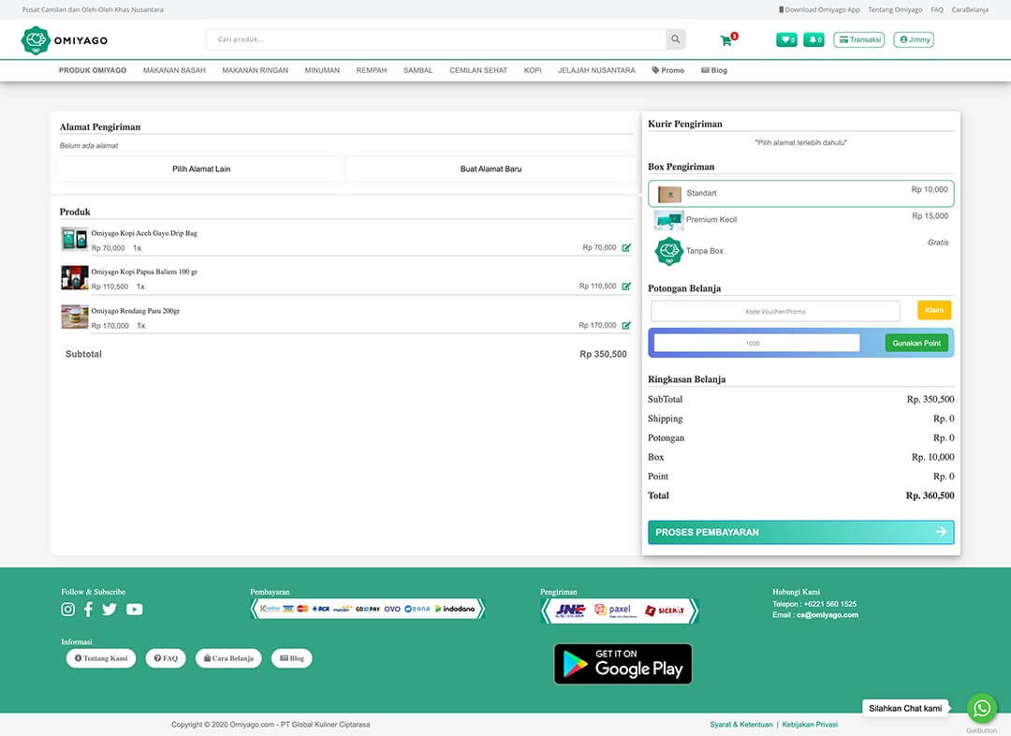Viewport: 1011px width, 736px height.
Task: Select the Standart box option
Action: [800, 194]
